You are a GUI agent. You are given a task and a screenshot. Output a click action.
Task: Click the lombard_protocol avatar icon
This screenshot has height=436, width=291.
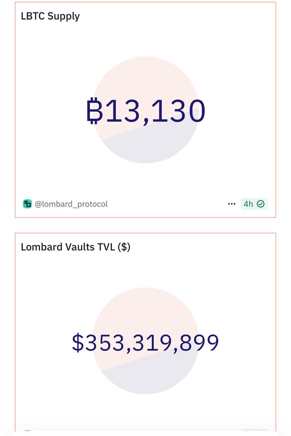point(27,204)
